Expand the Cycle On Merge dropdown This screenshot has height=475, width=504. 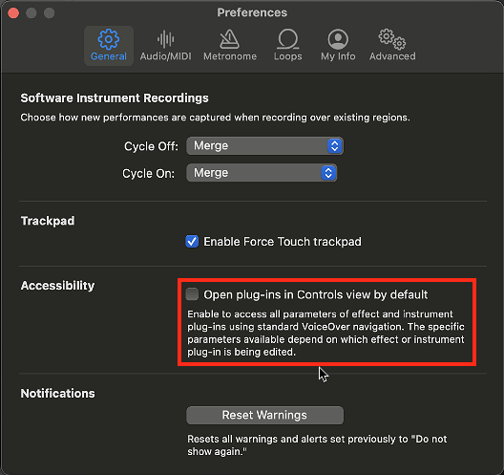pos(262,173)
